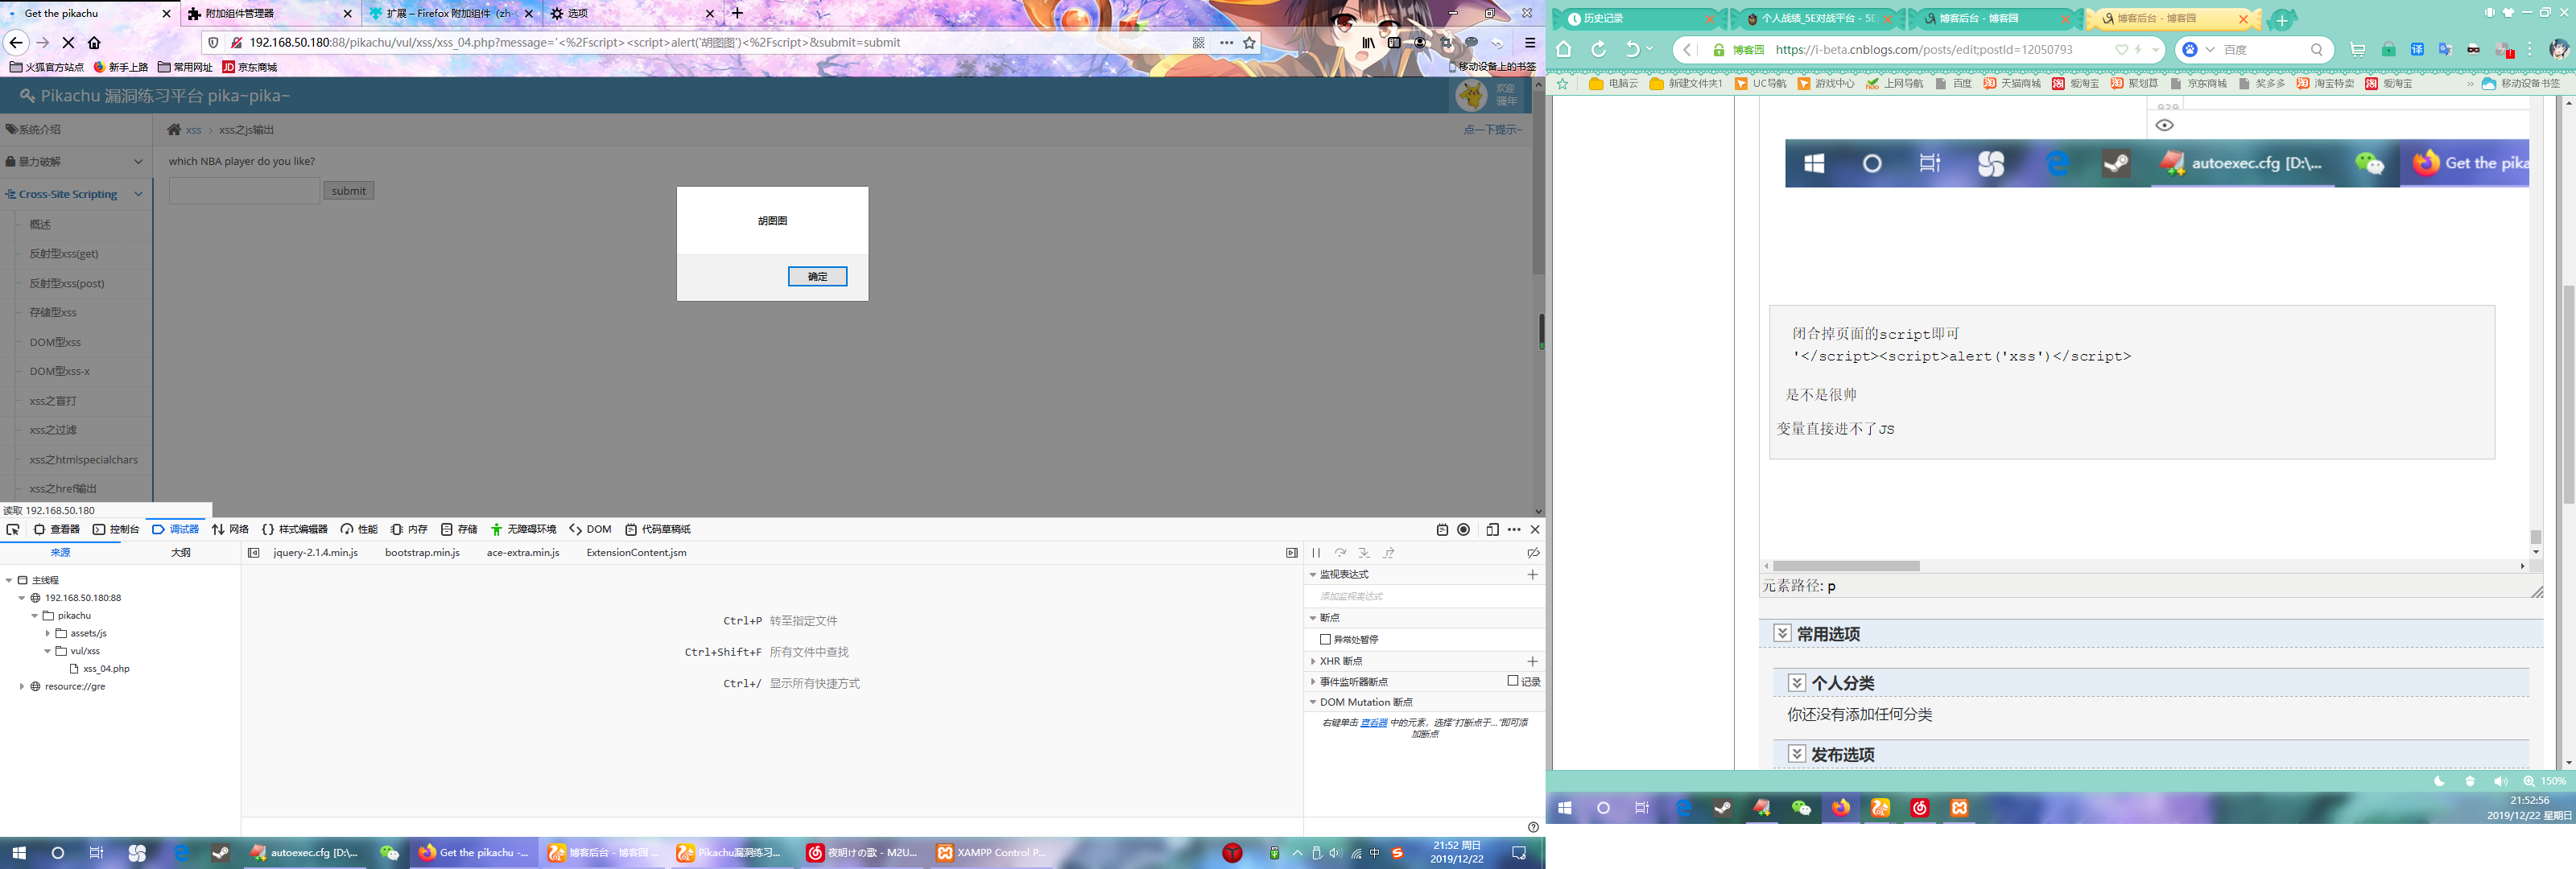The width and height of the screenshot is (2576, 869).
Task: Bookmark page with star icon
Action: (1249, 42)
